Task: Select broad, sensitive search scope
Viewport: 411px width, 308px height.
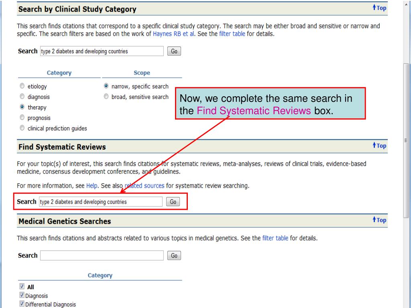Action: 106,97
